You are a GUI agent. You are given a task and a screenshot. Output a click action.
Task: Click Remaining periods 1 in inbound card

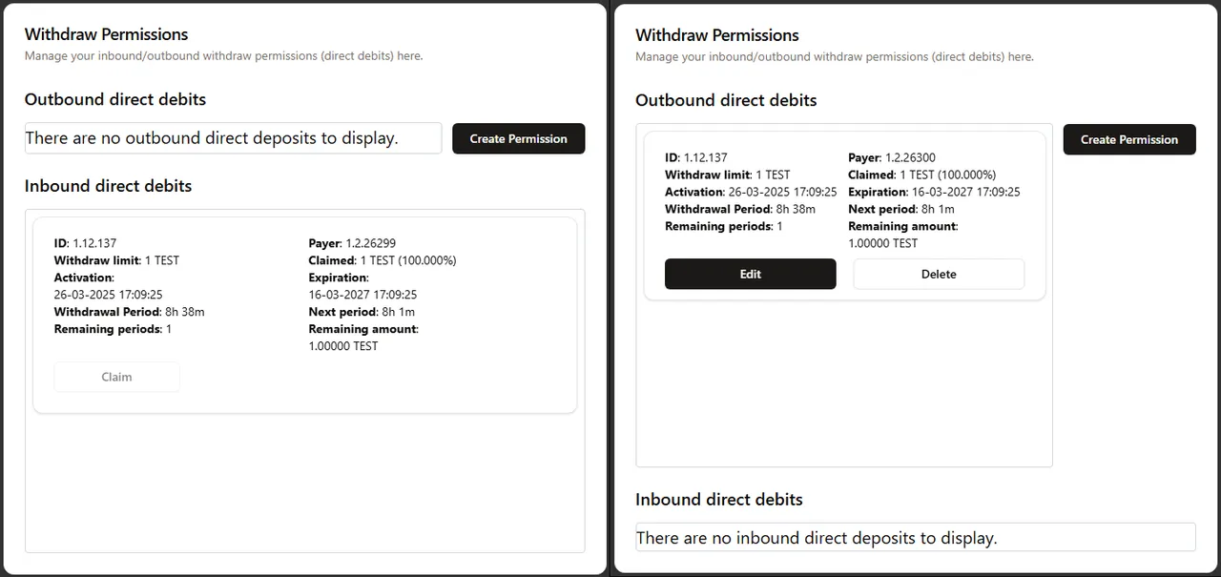[113, 329]
